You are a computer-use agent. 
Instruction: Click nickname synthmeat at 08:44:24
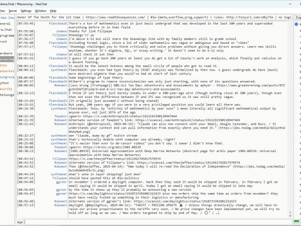point(59,174)
